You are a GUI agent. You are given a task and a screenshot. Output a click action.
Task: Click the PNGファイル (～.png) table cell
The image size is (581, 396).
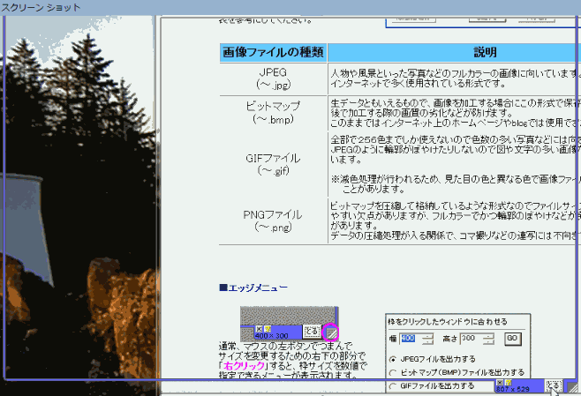pyautogui.click(x=273, y=220)
